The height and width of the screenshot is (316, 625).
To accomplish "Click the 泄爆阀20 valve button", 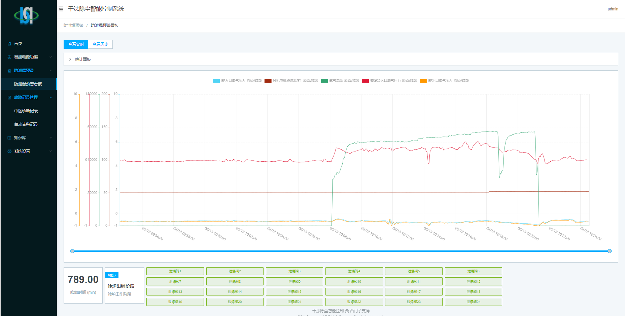I will 235,302.
